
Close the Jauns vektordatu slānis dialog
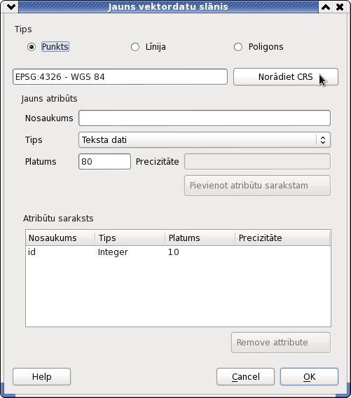pos(340,7)
